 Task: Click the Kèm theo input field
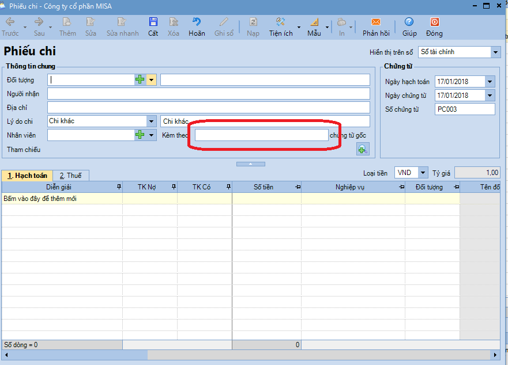pyautogui.click(x=261, y=135)
